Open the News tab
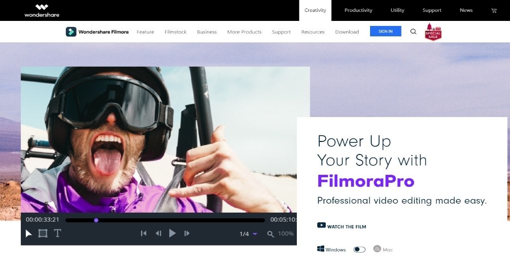 pos(466,10)
